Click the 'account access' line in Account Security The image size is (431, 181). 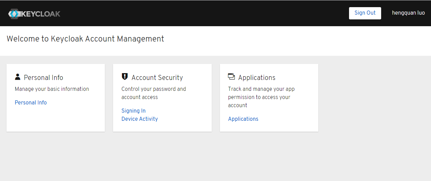[x=140, y=97]
